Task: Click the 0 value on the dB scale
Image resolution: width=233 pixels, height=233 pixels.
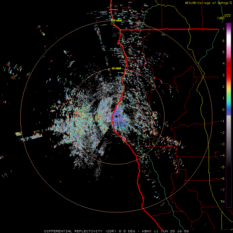Action: (x=223, y=110)
